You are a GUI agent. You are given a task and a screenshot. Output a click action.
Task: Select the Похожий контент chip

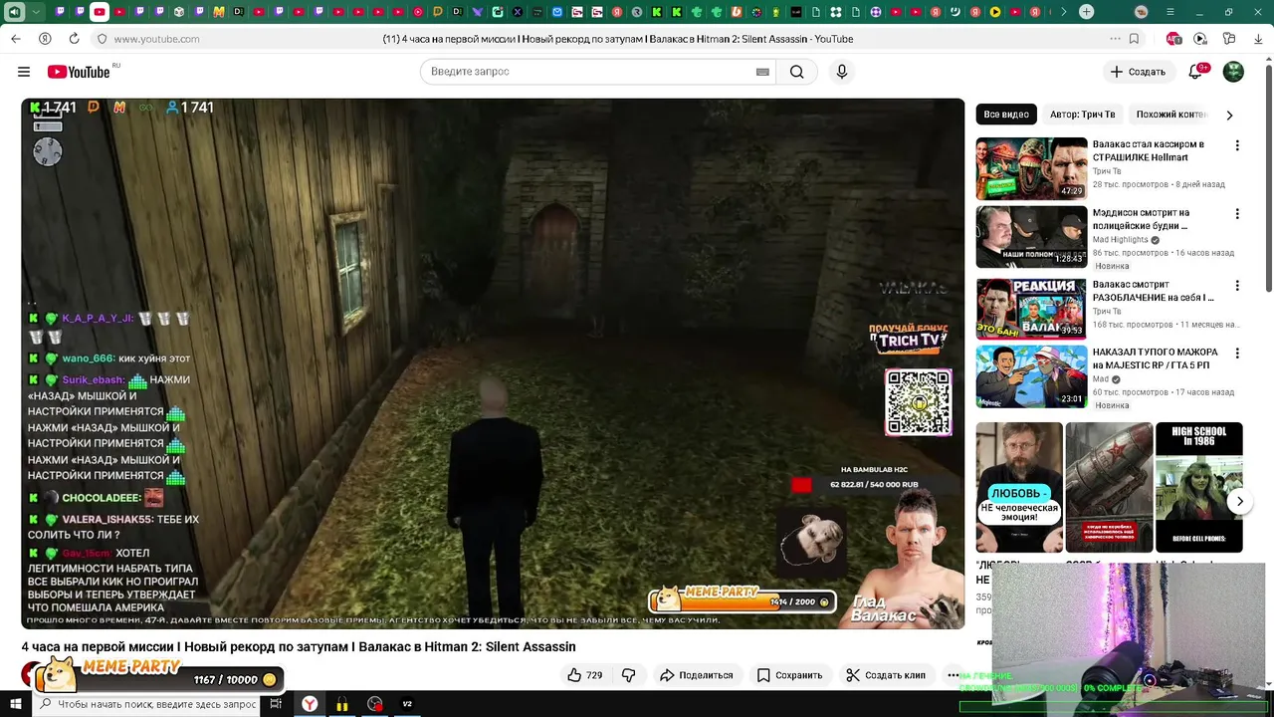(1171, 115)
